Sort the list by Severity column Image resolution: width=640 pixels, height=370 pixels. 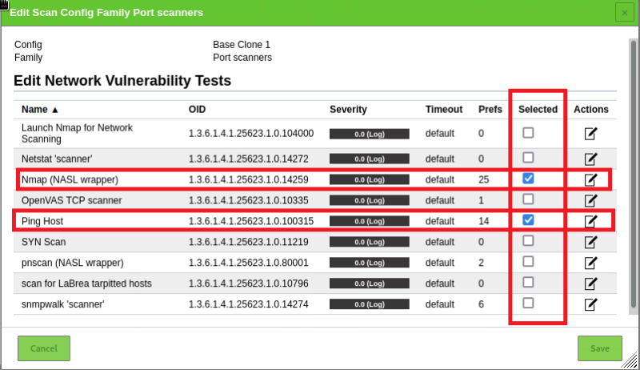point(348,110)
